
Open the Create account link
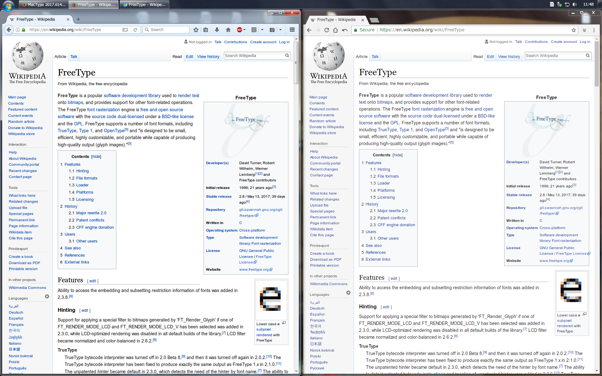pos(263,42)
